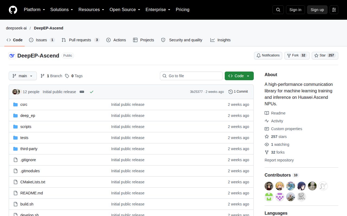Click the 12 people link
The image size is (347, 216).
(31, 92)
